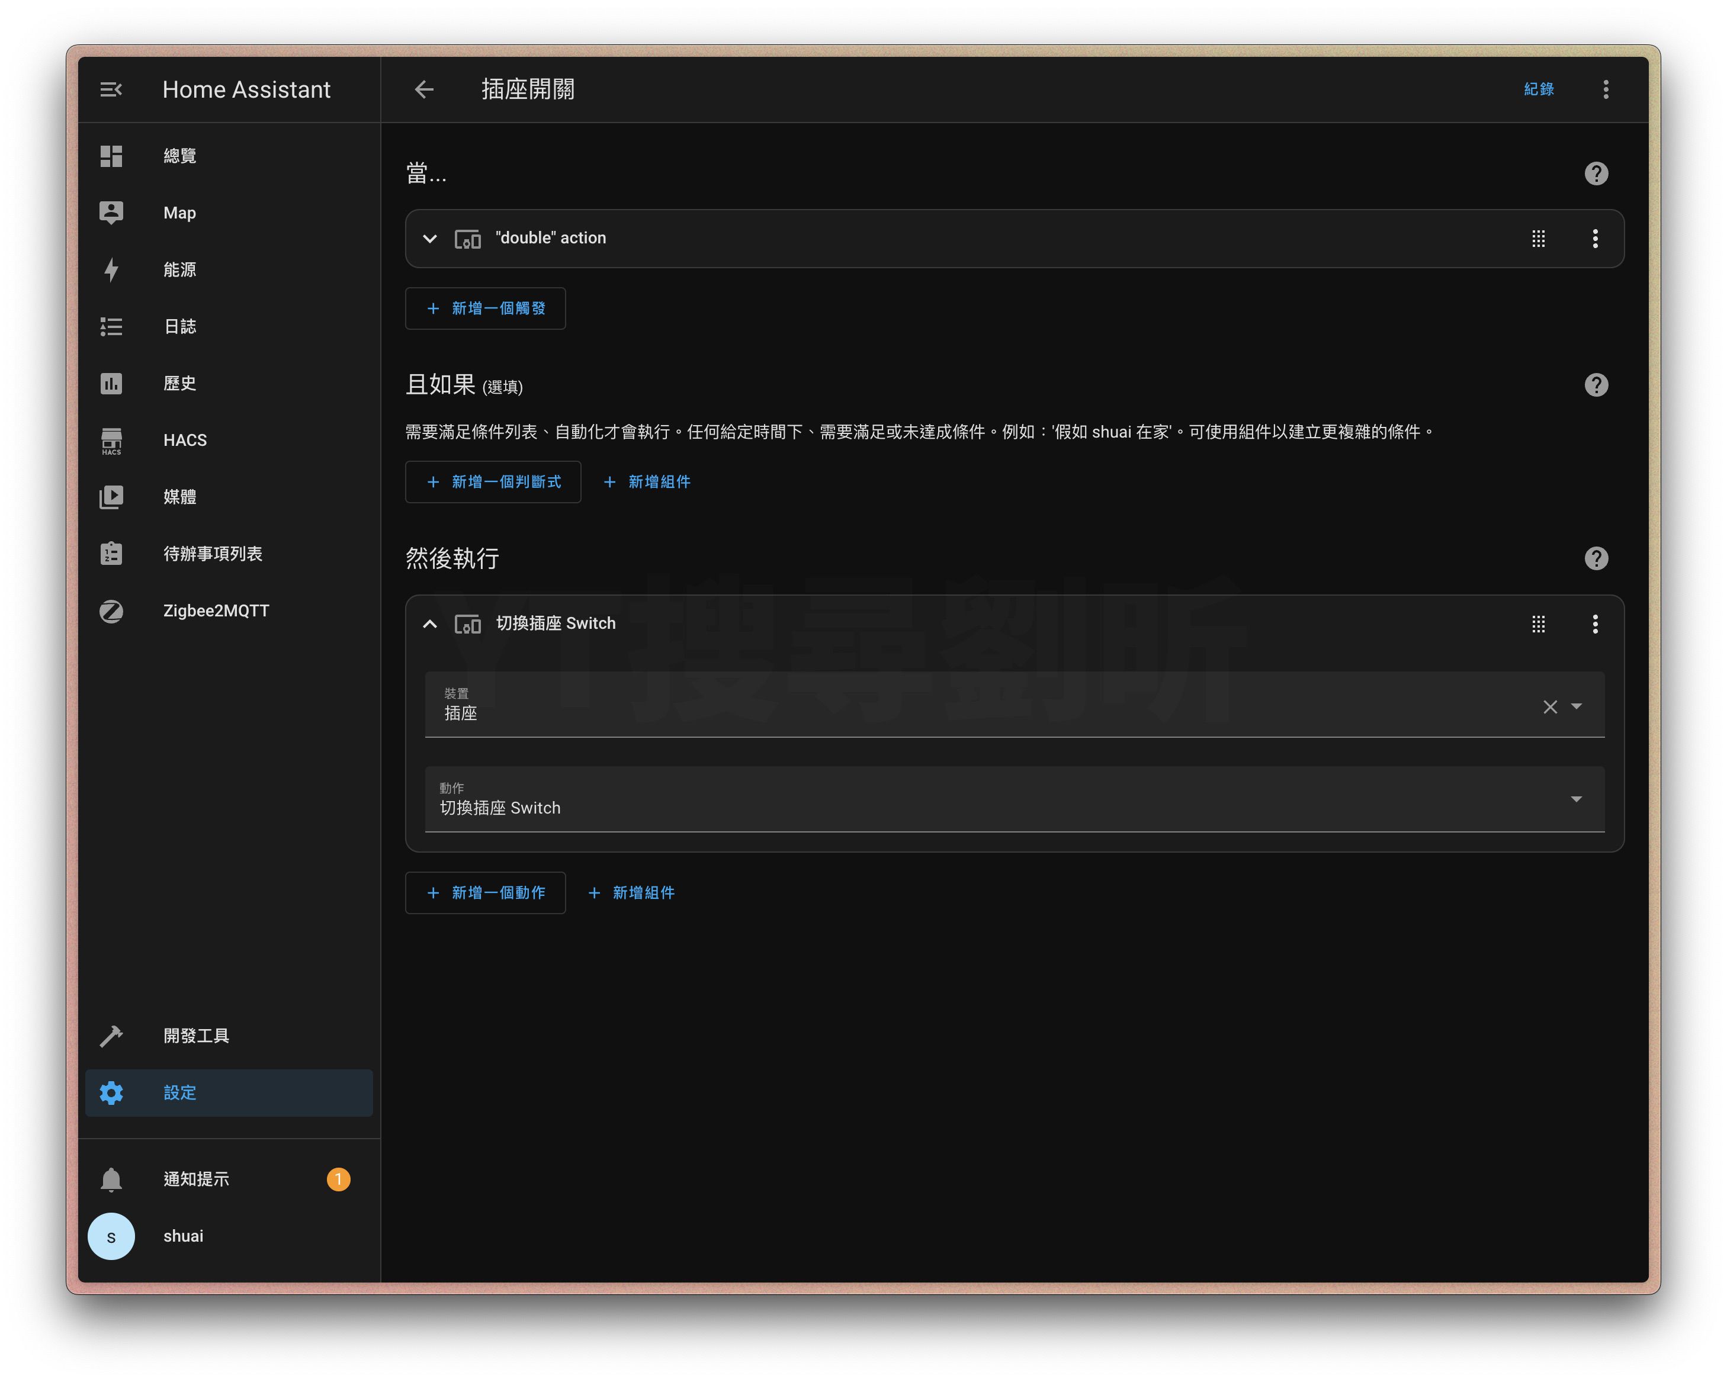This screenshot has width=1727, height=1382.
Task: Grab the drag handle of 切換插座 Switch action
Action: coord(1538,625)
